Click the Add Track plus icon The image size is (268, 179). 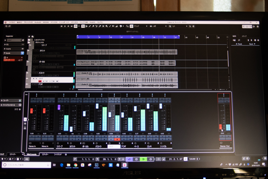point(29,36)
